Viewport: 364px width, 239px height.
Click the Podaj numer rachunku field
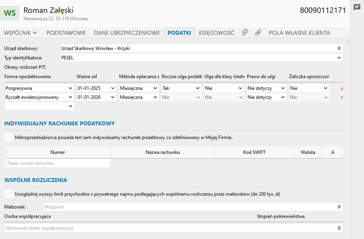[57, 163]
